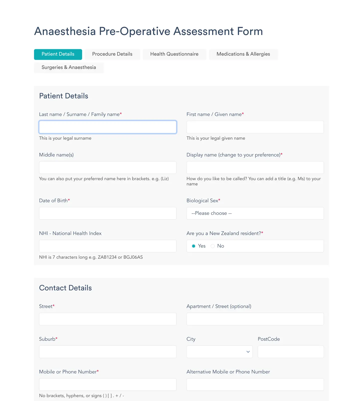Click the Patient Details tab
The image size is (363, 401).
point(58,54)
